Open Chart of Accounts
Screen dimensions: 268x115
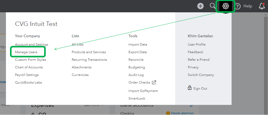click(29, 67)
